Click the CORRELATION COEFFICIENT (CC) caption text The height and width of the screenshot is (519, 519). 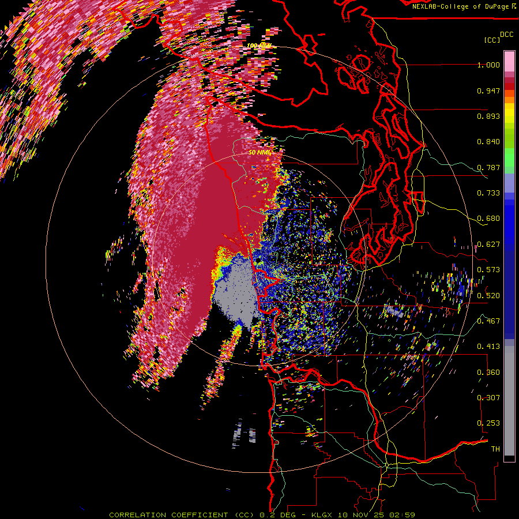click(182, 515)
